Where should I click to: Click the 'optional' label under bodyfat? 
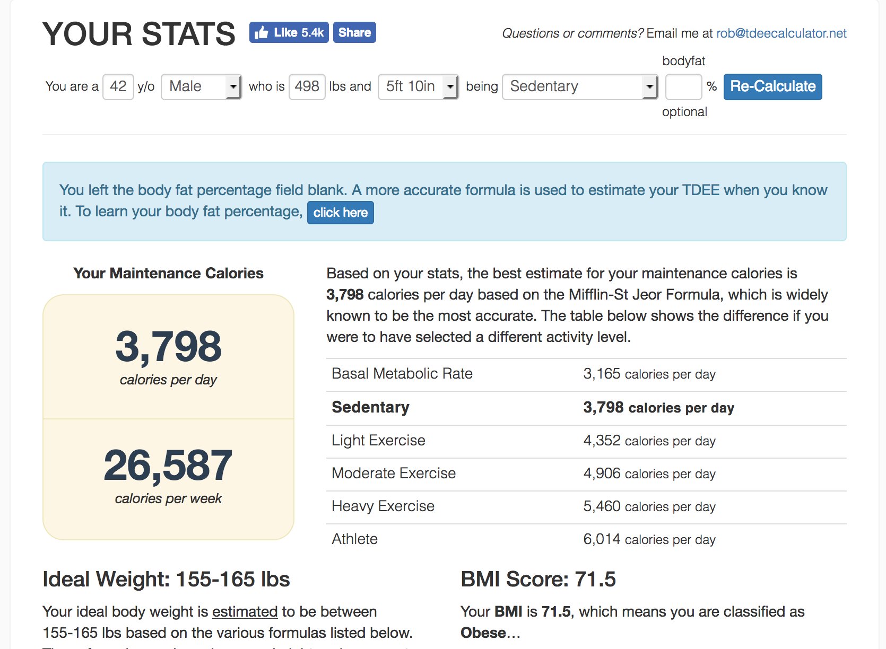pyautogui.click(x=684, y=112)
